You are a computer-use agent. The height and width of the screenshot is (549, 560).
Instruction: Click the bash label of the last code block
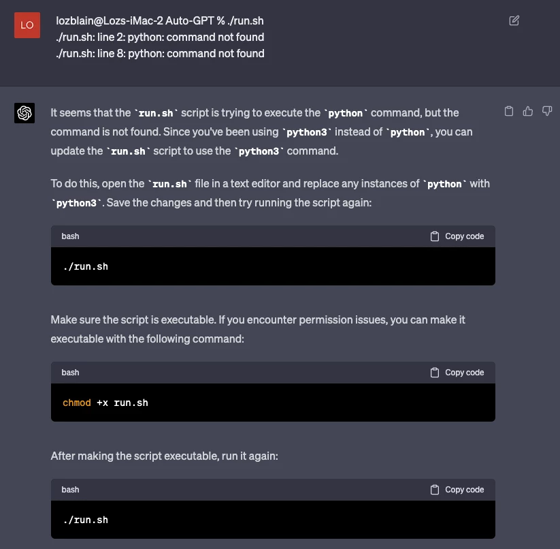[x=70, y=490]
